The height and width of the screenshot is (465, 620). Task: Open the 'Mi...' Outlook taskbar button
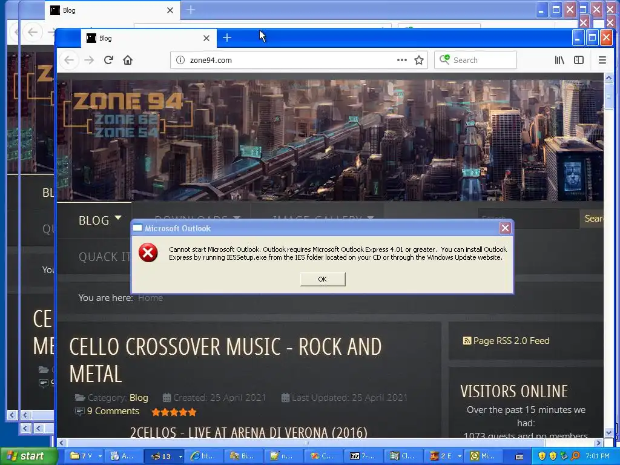point(483,457)
